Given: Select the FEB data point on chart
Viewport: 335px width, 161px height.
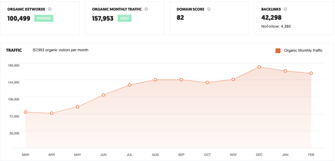Looking at the screenshot, I should pos(311,73).
